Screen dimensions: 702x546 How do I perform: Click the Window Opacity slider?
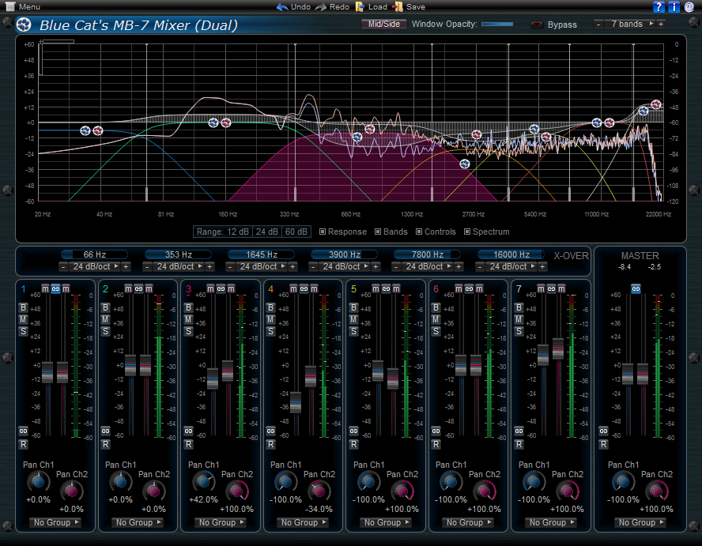coord(497,24)
